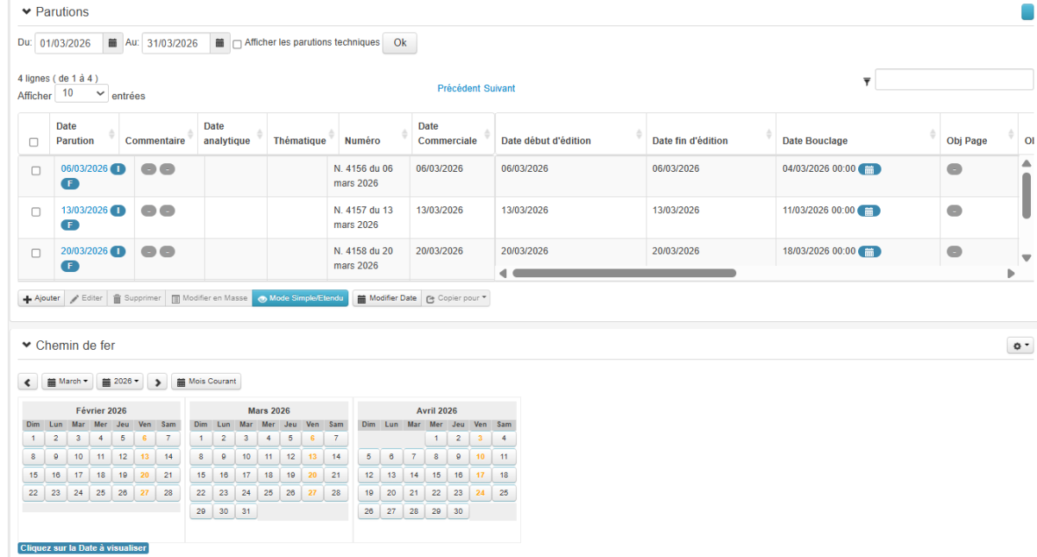Viewport: 1037px width, 557px height.
Task: Click the Editer button
Action: (x=86, y=298)
